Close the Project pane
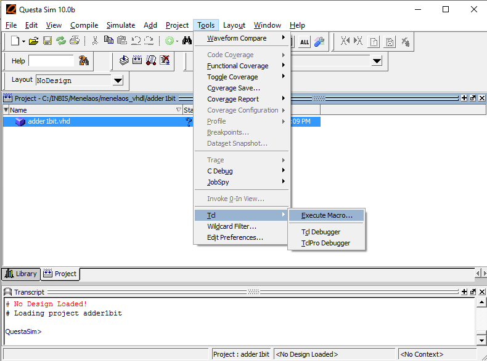This screenshot has height=361, width=487. tap(481, 98)
